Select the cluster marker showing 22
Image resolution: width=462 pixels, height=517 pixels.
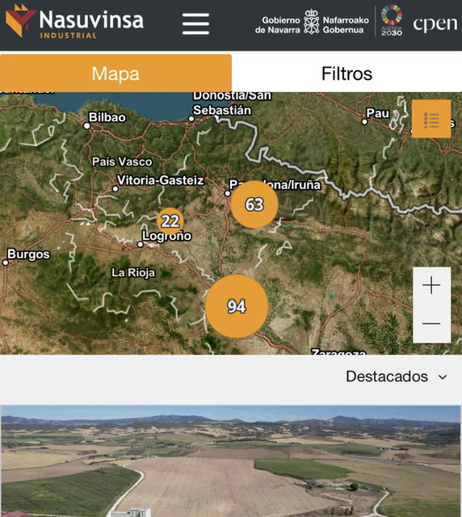[x=170, y=221]
